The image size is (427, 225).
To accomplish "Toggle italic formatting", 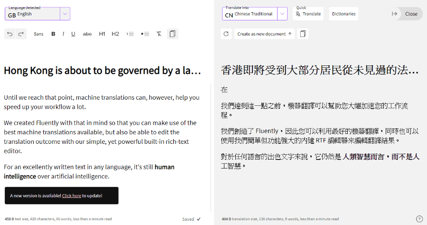I will 63,34.
